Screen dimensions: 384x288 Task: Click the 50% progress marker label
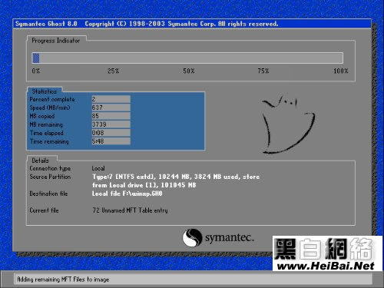[189, 71]
